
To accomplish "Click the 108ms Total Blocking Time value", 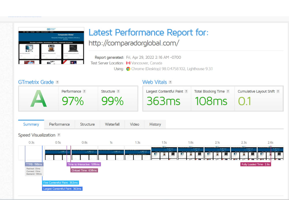I will [x=211, y=101].
